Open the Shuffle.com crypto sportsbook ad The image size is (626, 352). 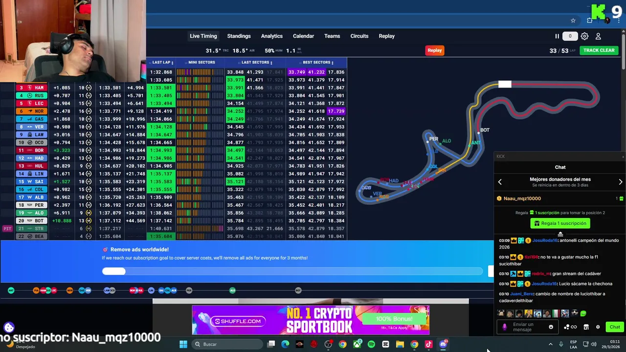311,320
